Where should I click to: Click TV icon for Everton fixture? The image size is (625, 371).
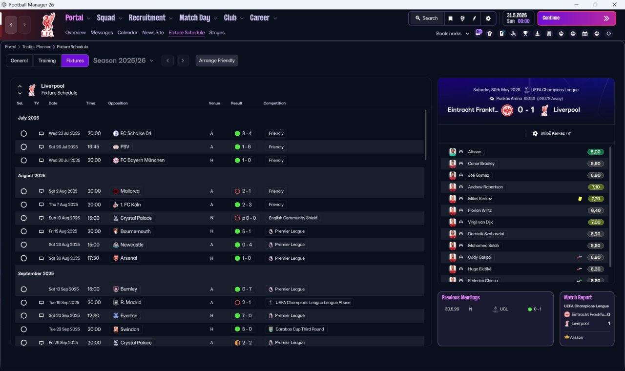(x=42, y=316)
